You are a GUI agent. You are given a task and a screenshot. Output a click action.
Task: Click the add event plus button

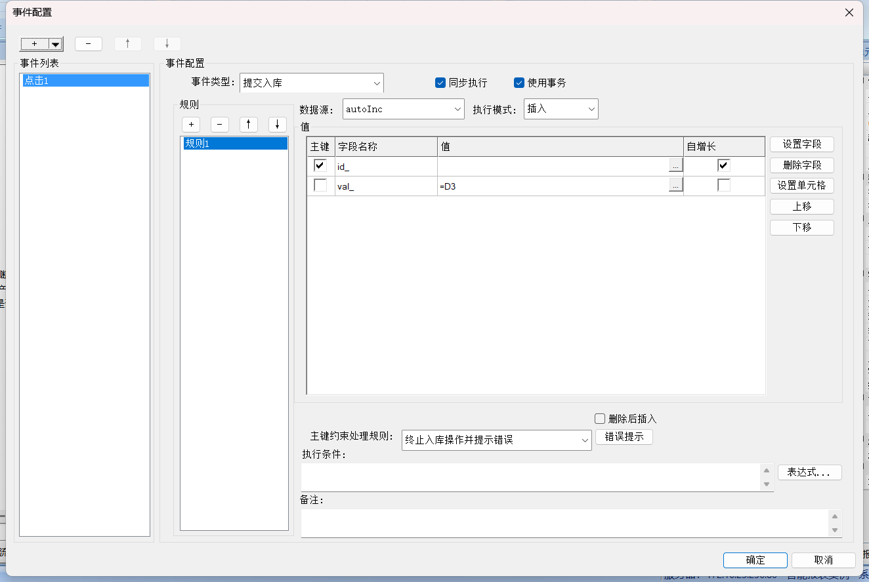tap(34, 44)
